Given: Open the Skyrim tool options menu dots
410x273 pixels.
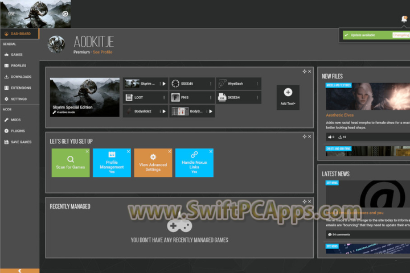Looking at the screenshot, I should [160, 84].
